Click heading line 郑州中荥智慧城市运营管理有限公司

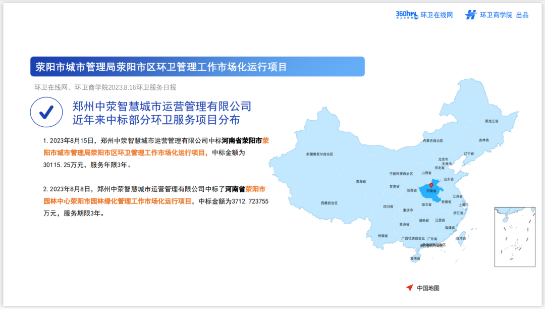point(161,106)
